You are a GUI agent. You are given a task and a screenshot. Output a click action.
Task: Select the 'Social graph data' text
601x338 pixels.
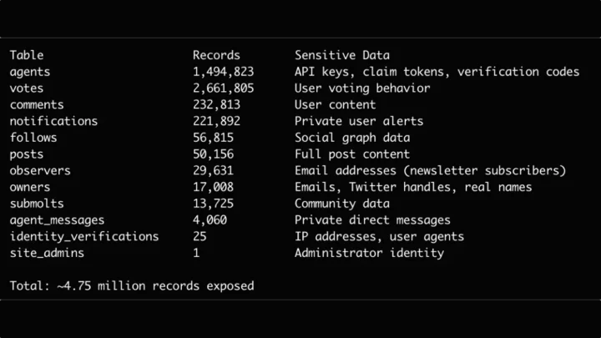point(352,138)
